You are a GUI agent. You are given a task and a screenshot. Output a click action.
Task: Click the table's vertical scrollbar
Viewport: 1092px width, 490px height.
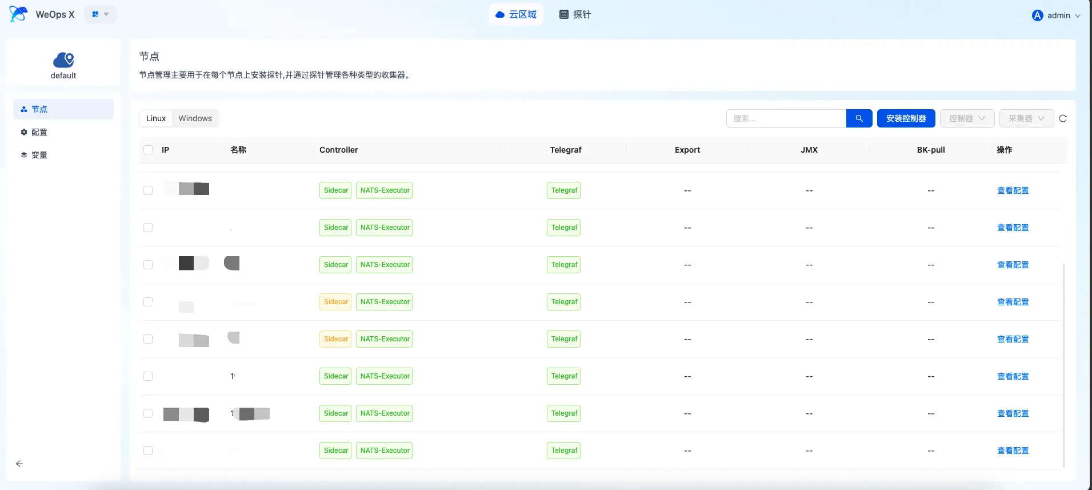pyautogui.click(x=1063, y=365)
